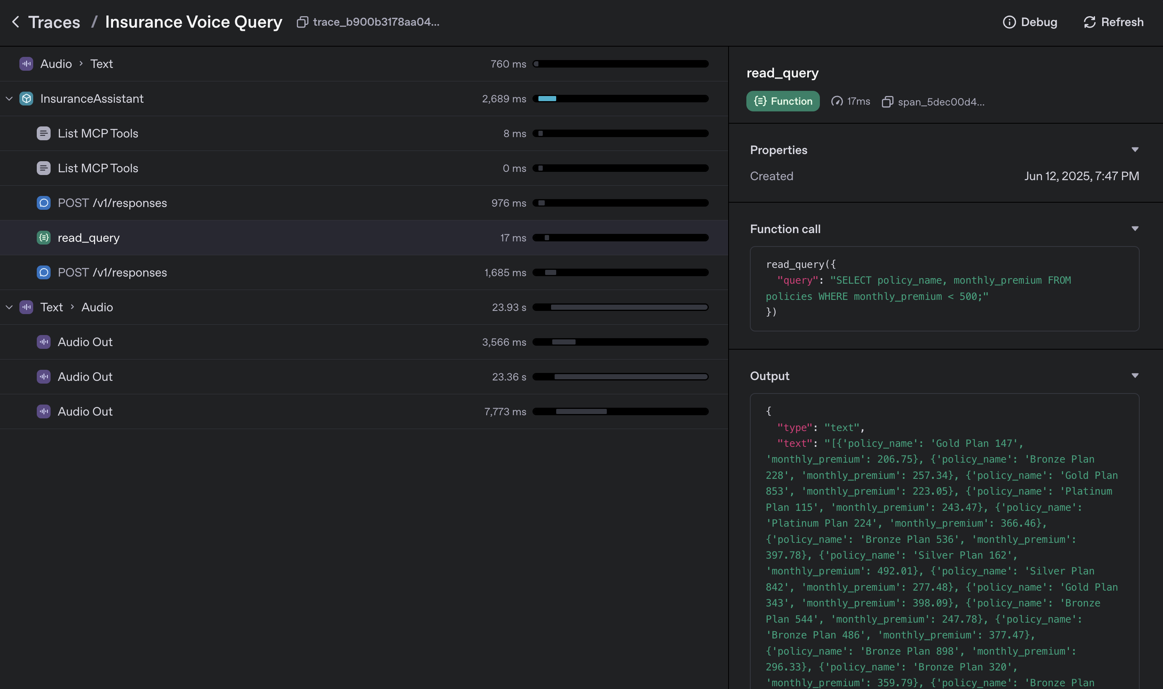
Task: Click the read_query function icon in list
Action: click(x=43, y=238)
